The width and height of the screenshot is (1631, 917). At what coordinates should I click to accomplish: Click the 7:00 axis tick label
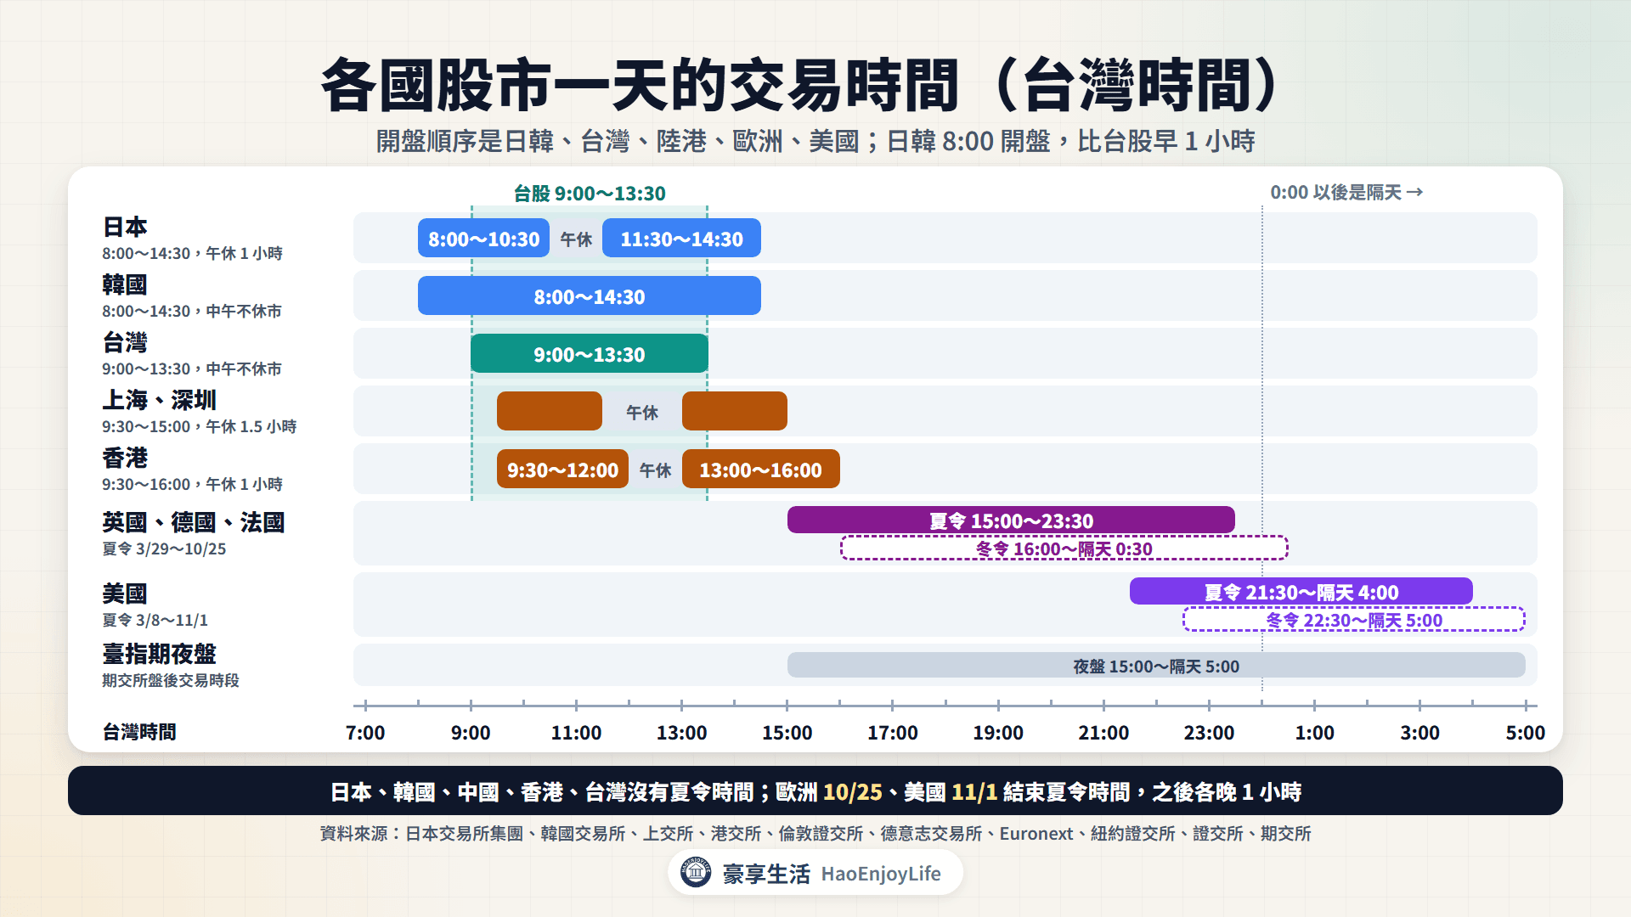tap(365, 733)
